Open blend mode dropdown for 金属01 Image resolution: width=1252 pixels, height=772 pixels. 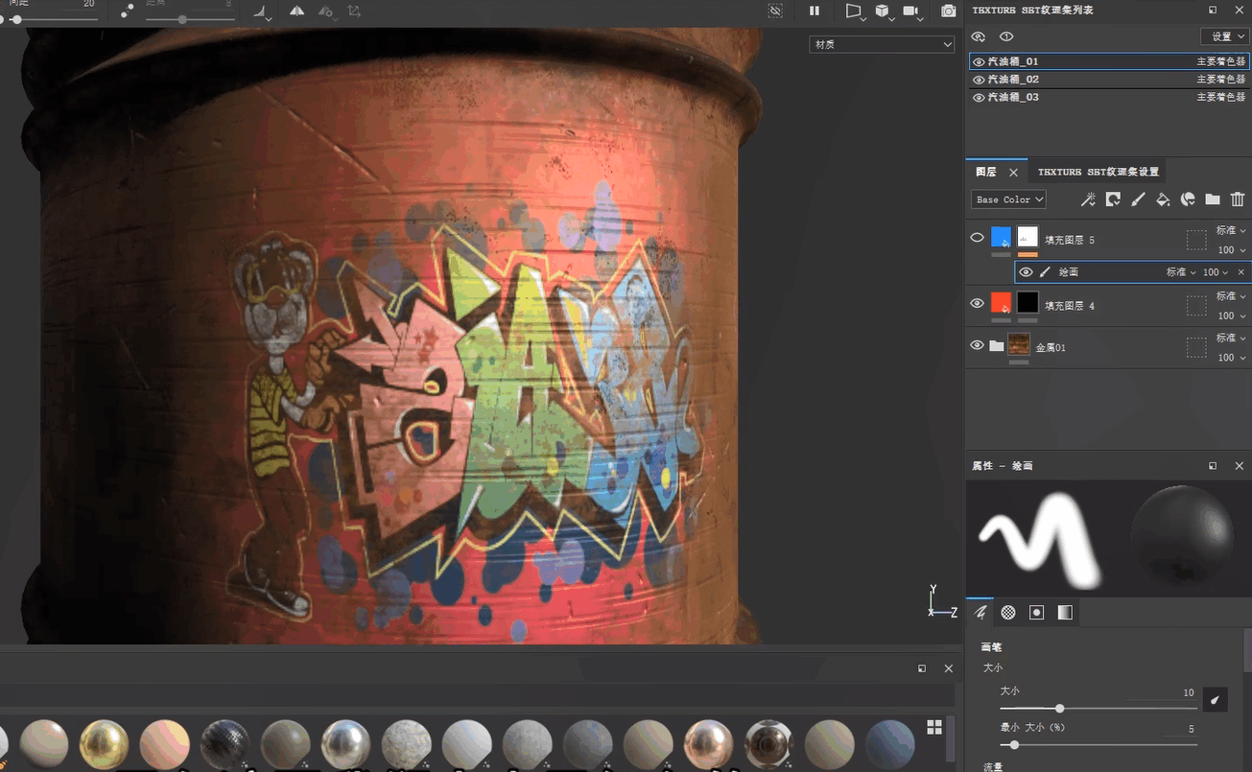(x=1231, y=339)
